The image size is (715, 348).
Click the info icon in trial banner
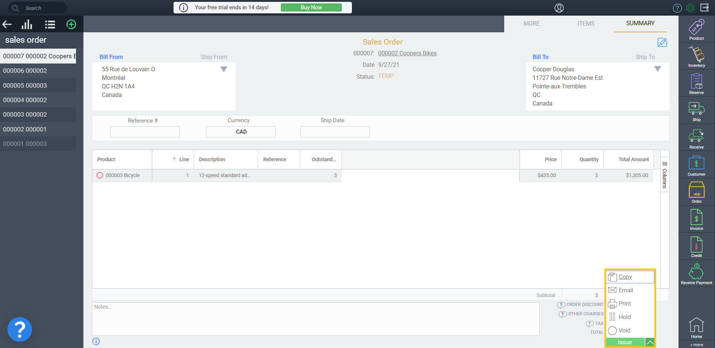(184, 7)
